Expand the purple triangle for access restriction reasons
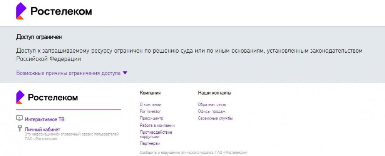Image resolution: width=385 pixels, height=156 pixels. pos(125,73)
